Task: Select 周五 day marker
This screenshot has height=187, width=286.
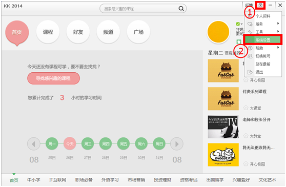Action: click(124, 144)
